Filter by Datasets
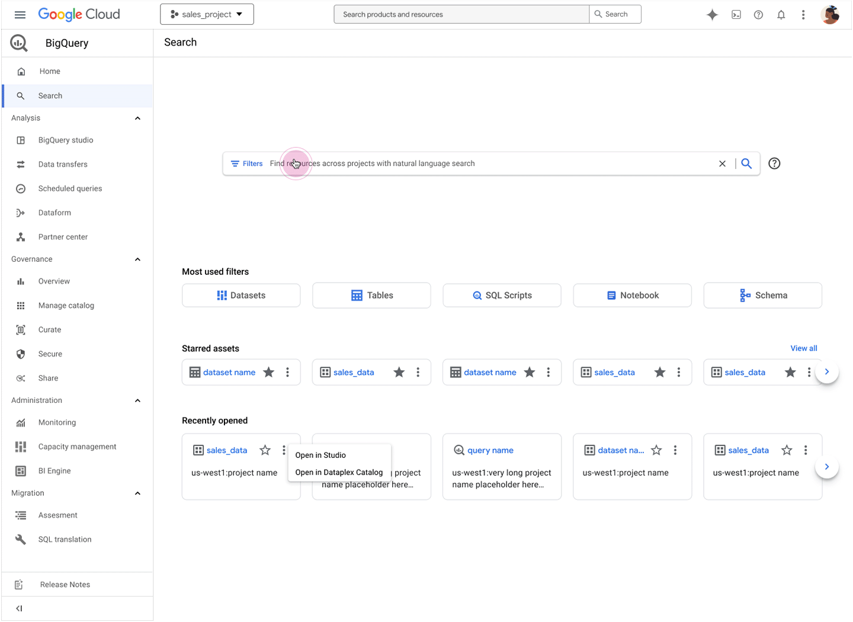Image resolution: width=853 pixels, height=622 pixels. pyautogui.click(x=241, y=295)
